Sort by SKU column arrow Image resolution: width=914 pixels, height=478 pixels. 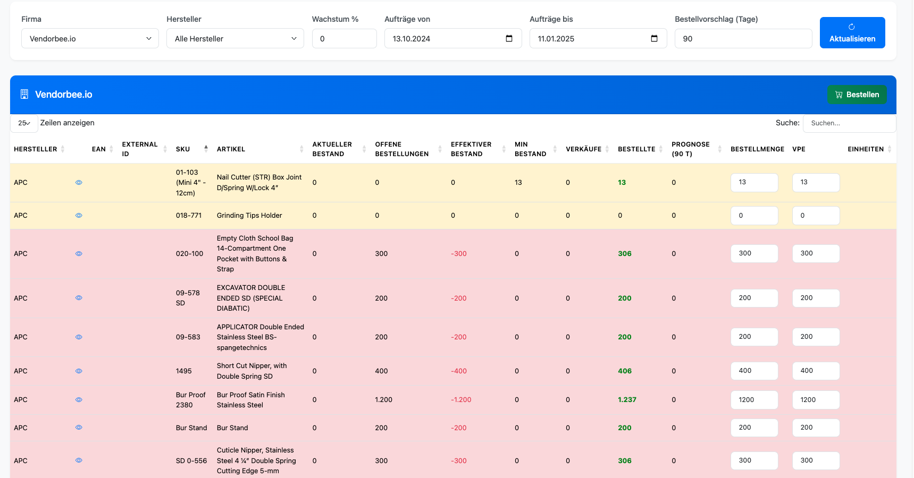(206, 149)
